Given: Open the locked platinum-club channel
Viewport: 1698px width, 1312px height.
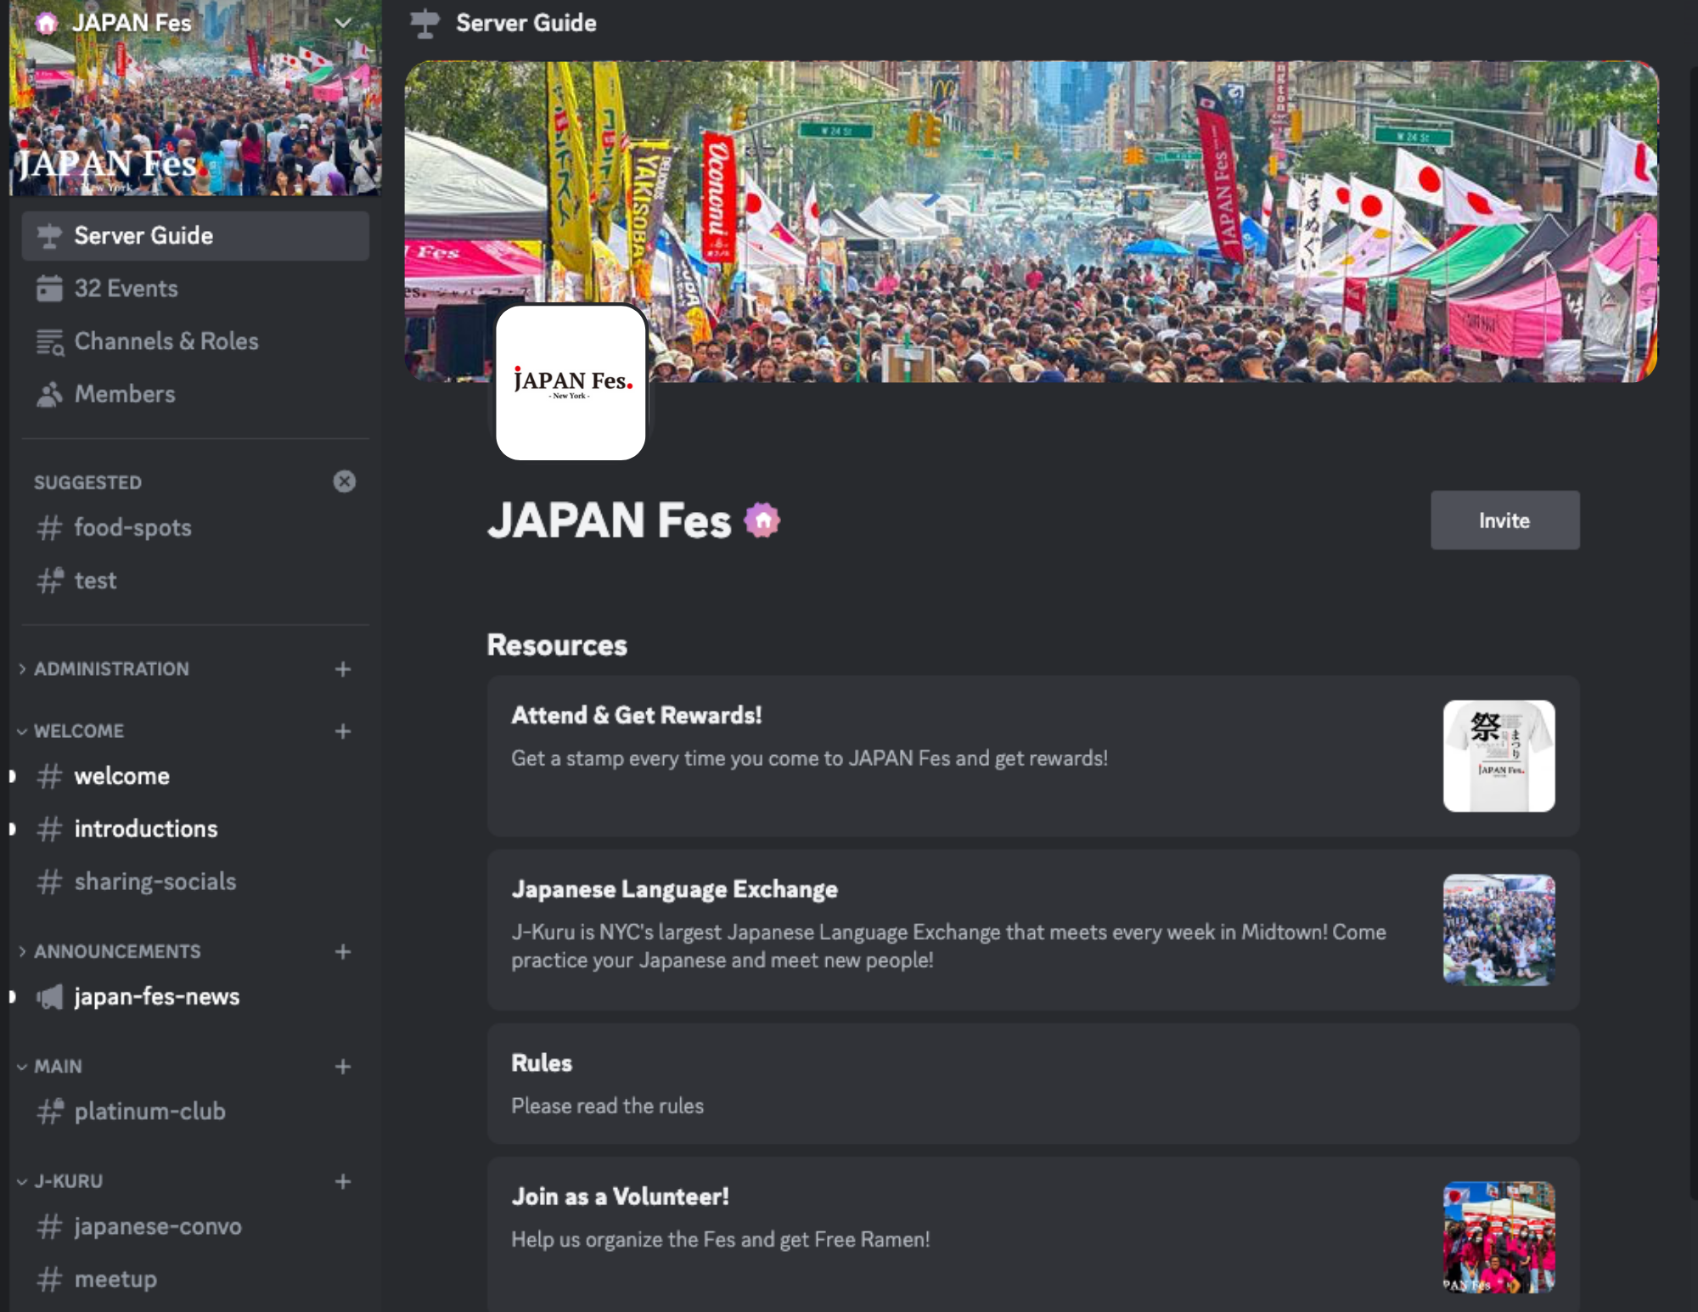Looking at the screenshot, I should [x=149, y=1111].
